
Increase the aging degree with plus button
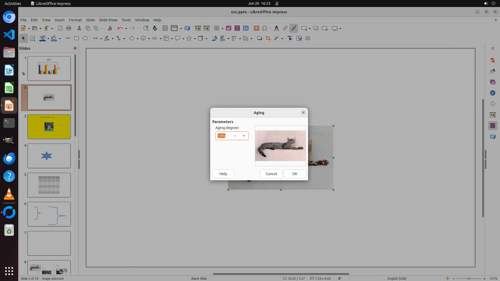tap(244, 136)
